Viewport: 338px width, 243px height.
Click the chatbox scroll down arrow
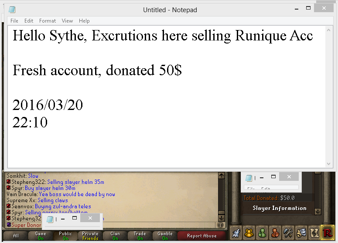222,218
